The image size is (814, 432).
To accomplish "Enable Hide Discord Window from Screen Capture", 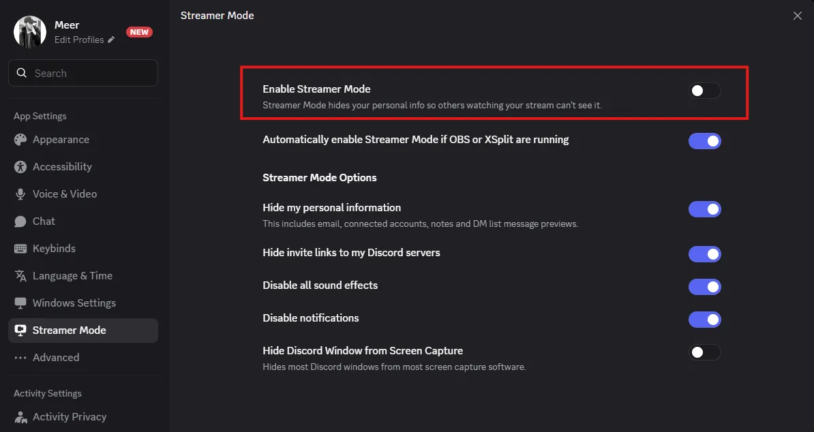I will (x=704, y=352).
